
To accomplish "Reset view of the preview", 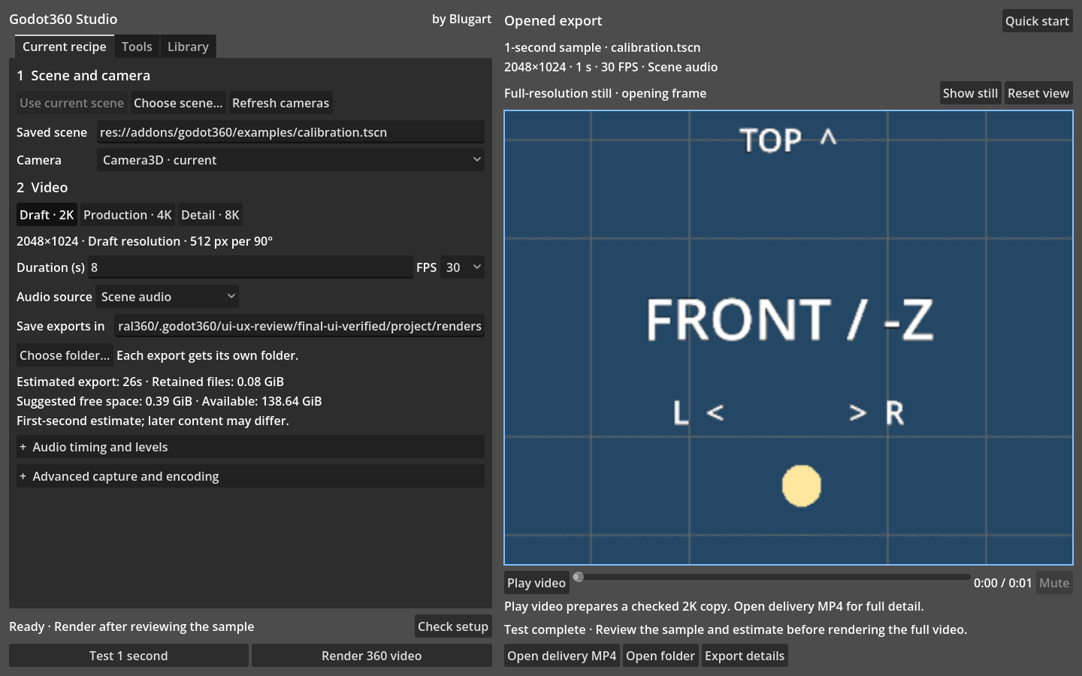I will 1038,93.
